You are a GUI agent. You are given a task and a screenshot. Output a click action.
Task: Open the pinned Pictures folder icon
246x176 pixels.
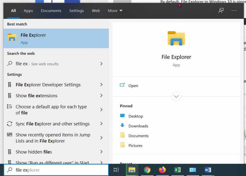coord(122,145)
